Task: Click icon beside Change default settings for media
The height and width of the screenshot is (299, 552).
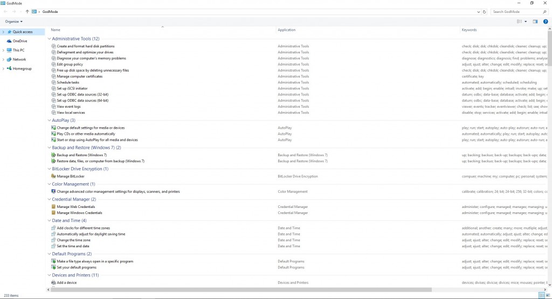Action: 53,128
